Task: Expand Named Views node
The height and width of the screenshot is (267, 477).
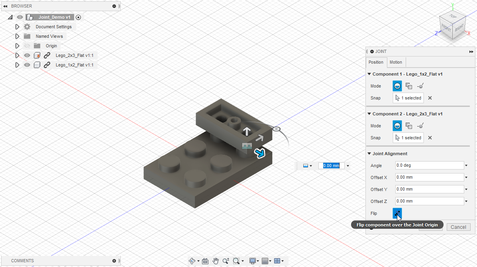Action: (18, 36)
